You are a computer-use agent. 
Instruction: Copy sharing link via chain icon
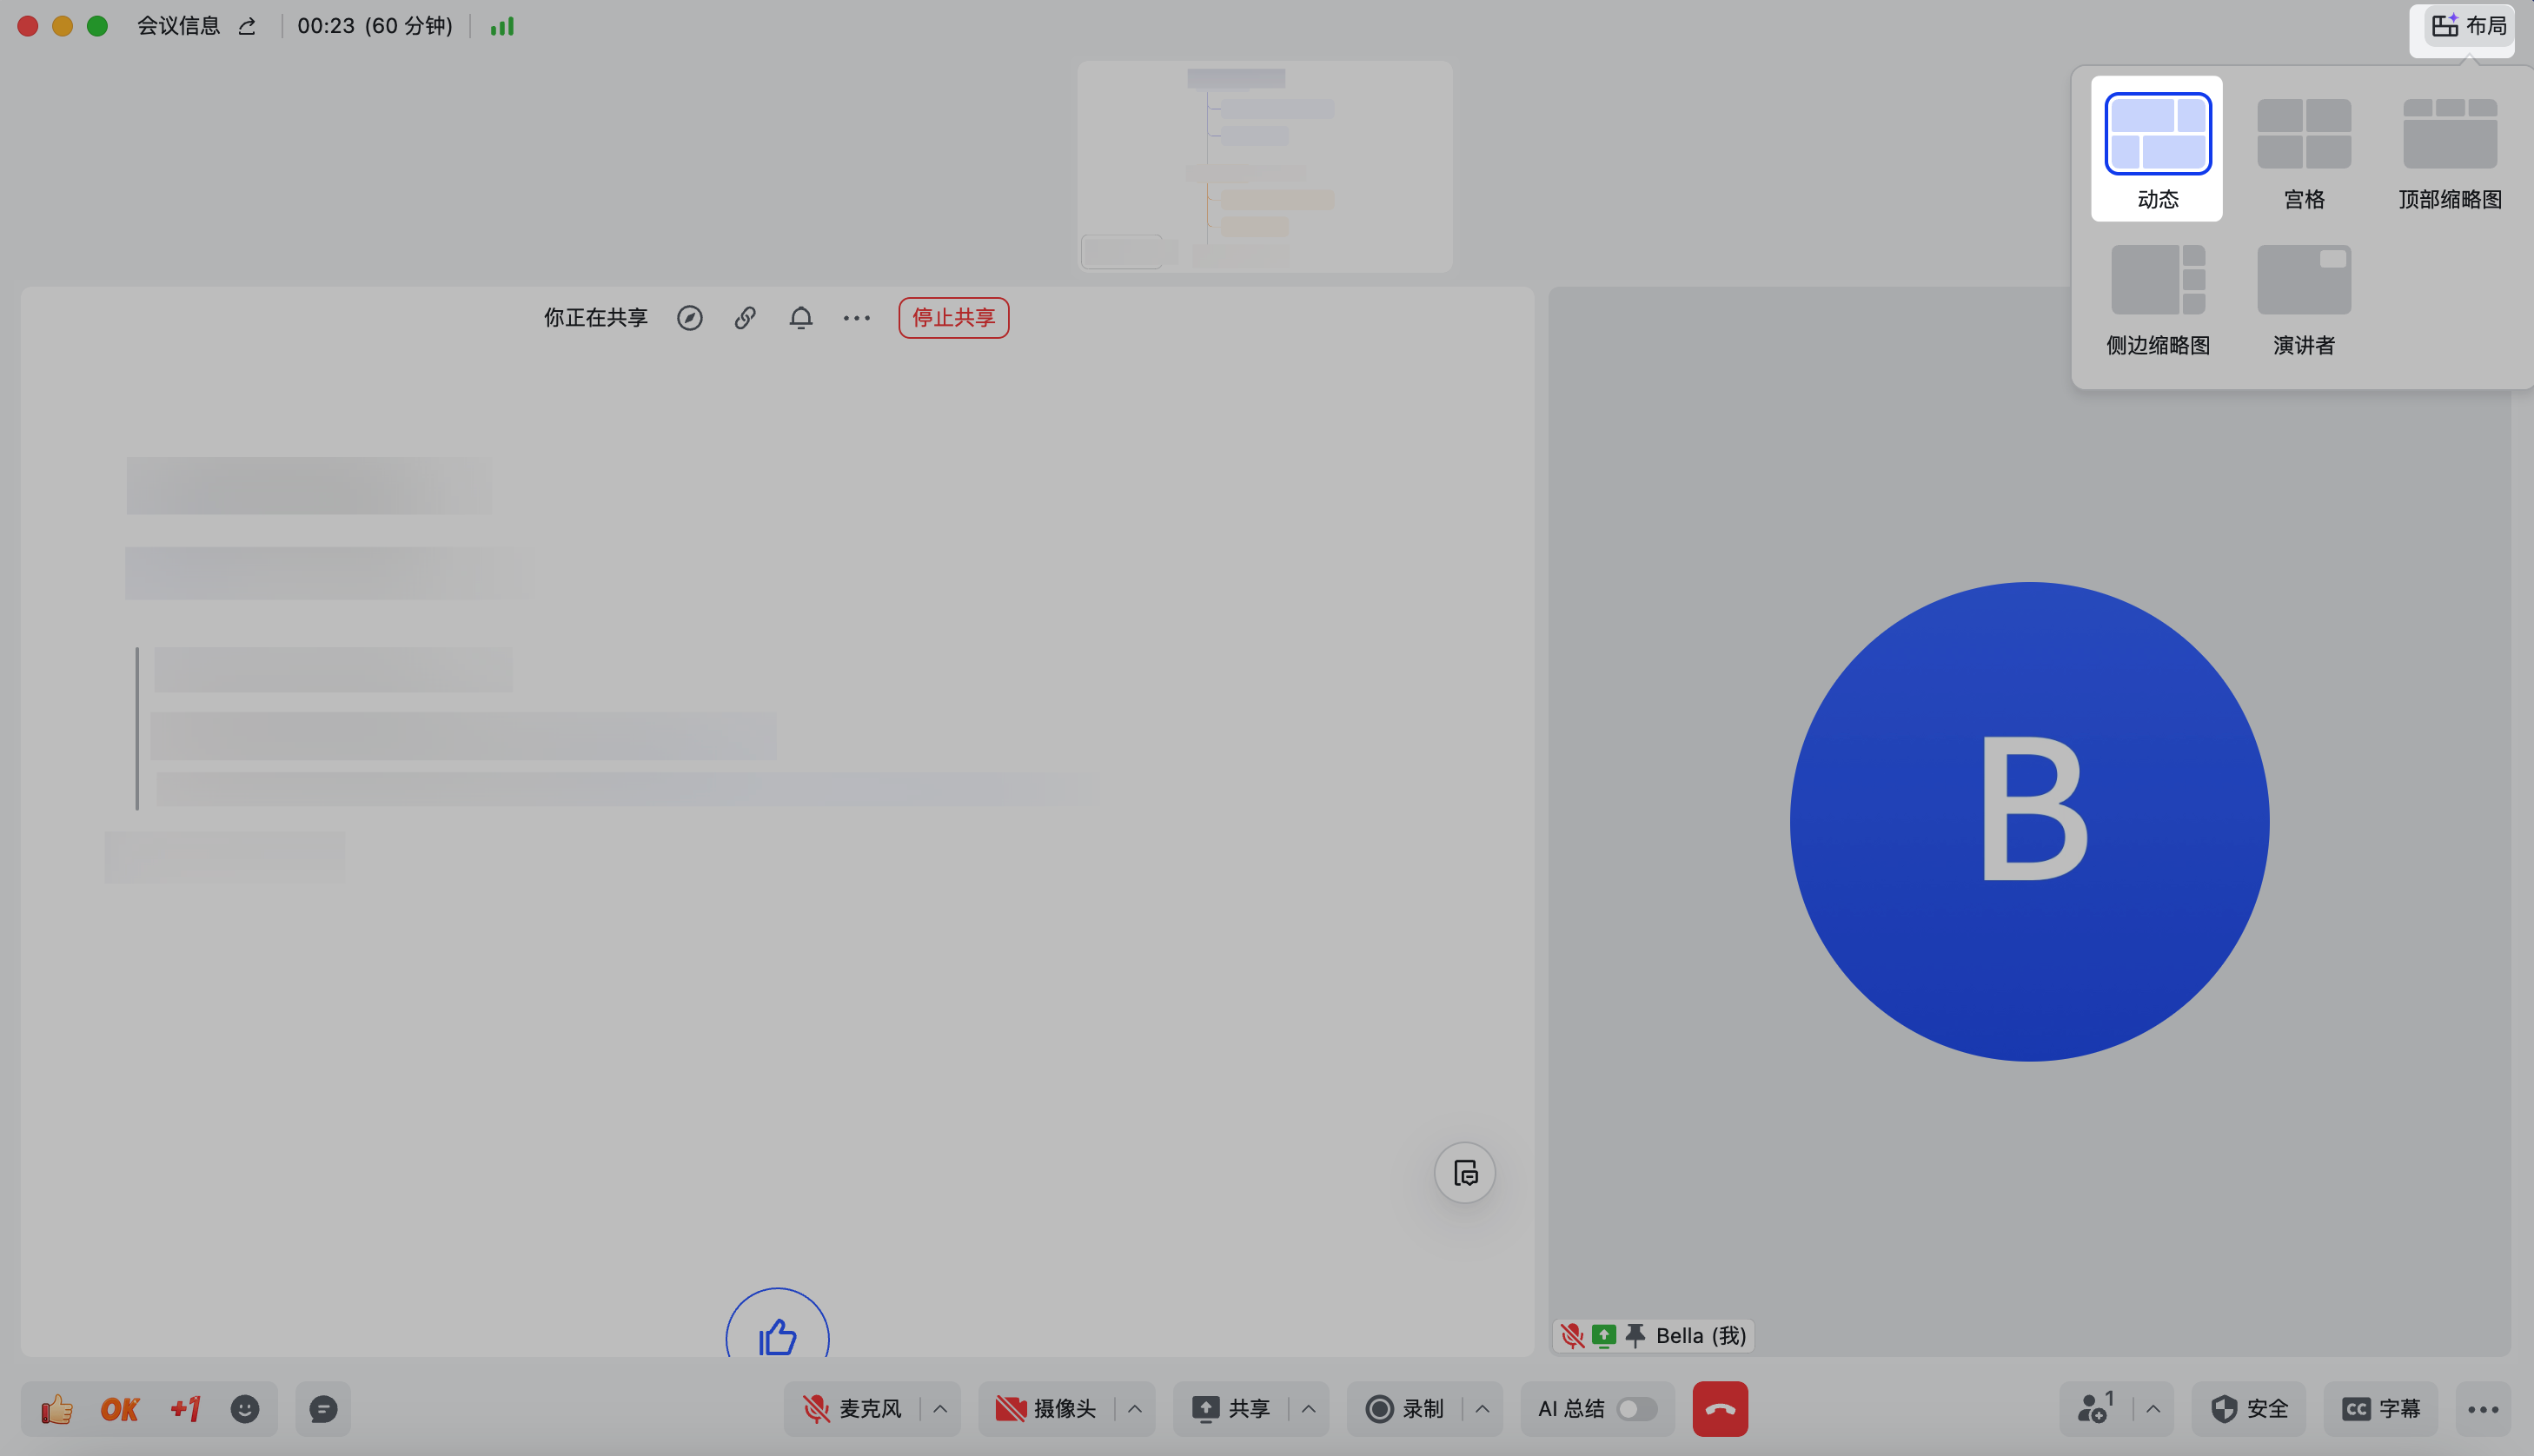(x=745, y=318)
